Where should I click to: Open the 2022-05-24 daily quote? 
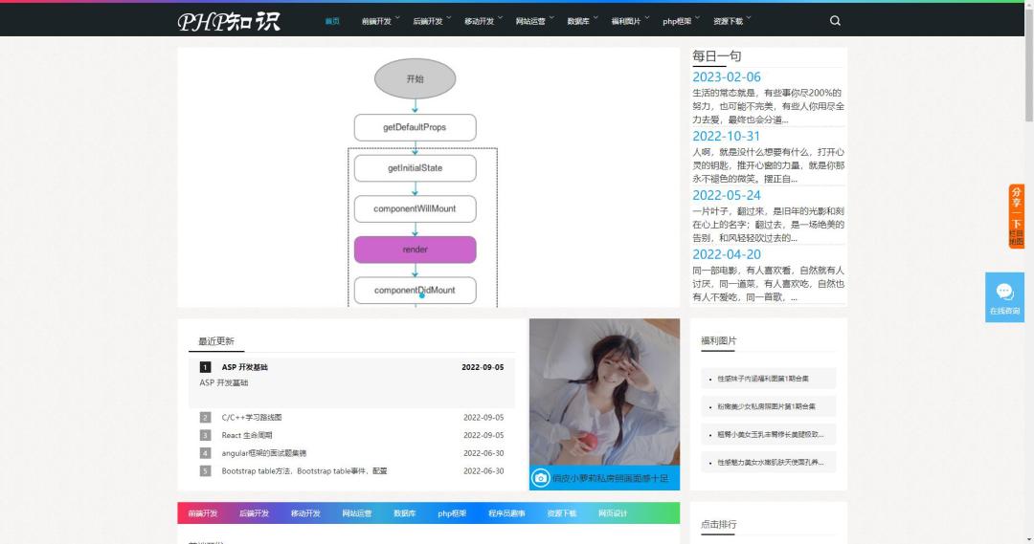point(727,196)
